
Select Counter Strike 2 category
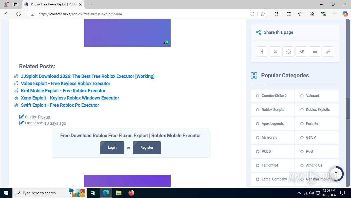273,96
